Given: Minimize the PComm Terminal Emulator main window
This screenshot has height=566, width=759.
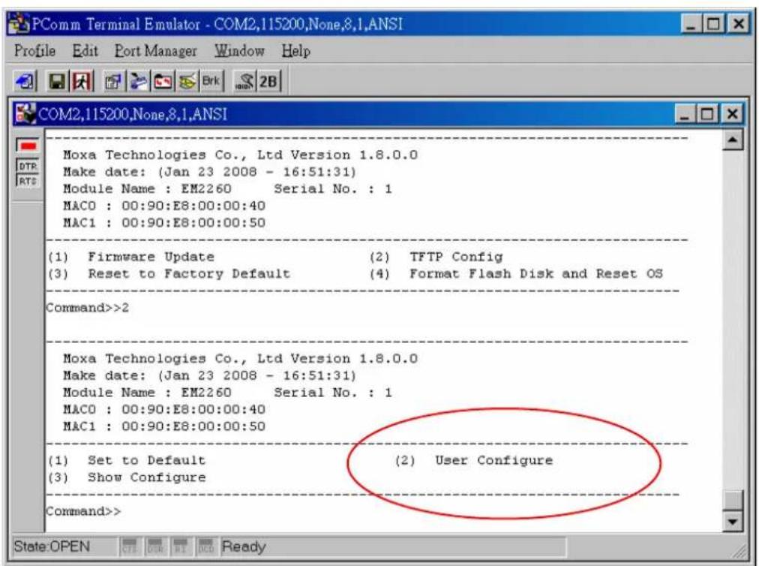Looking at the screenshot, I should click(x=690, y=24).
